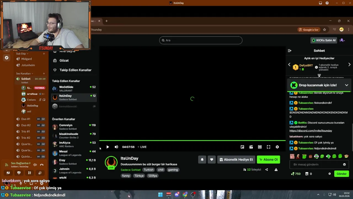Open the Sadece Sohbet category link
This screenshot has height=199, width=353.
[130, 170]
